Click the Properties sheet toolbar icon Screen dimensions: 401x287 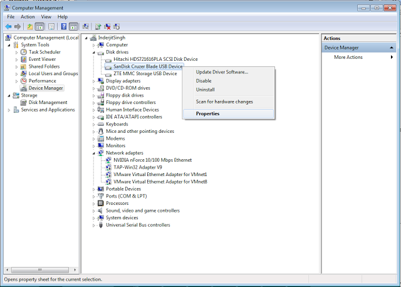[x=51, y=26]
